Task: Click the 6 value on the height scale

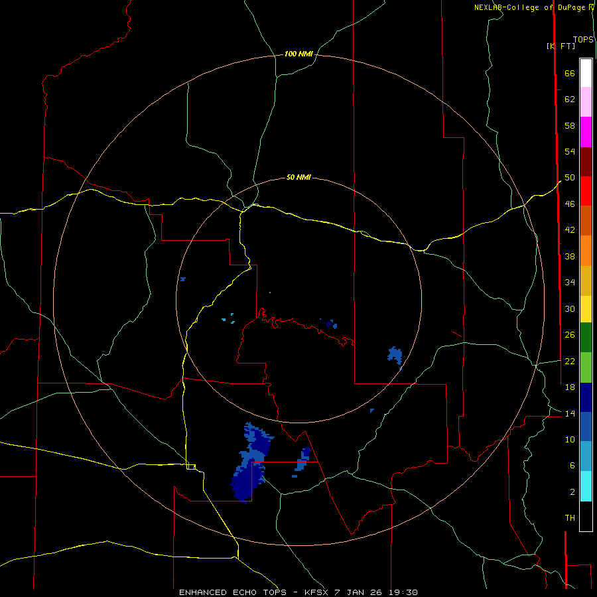Action: (572, 466)
